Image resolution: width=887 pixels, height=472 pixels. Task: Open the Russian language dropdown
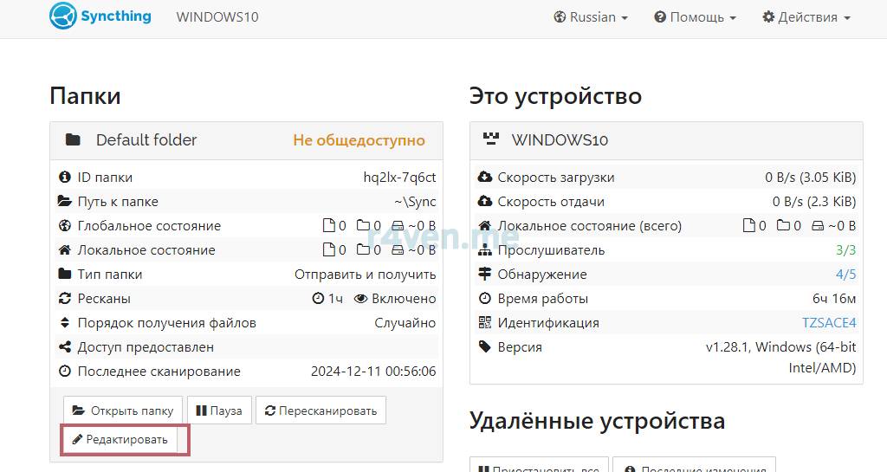(x=591, y=17)
